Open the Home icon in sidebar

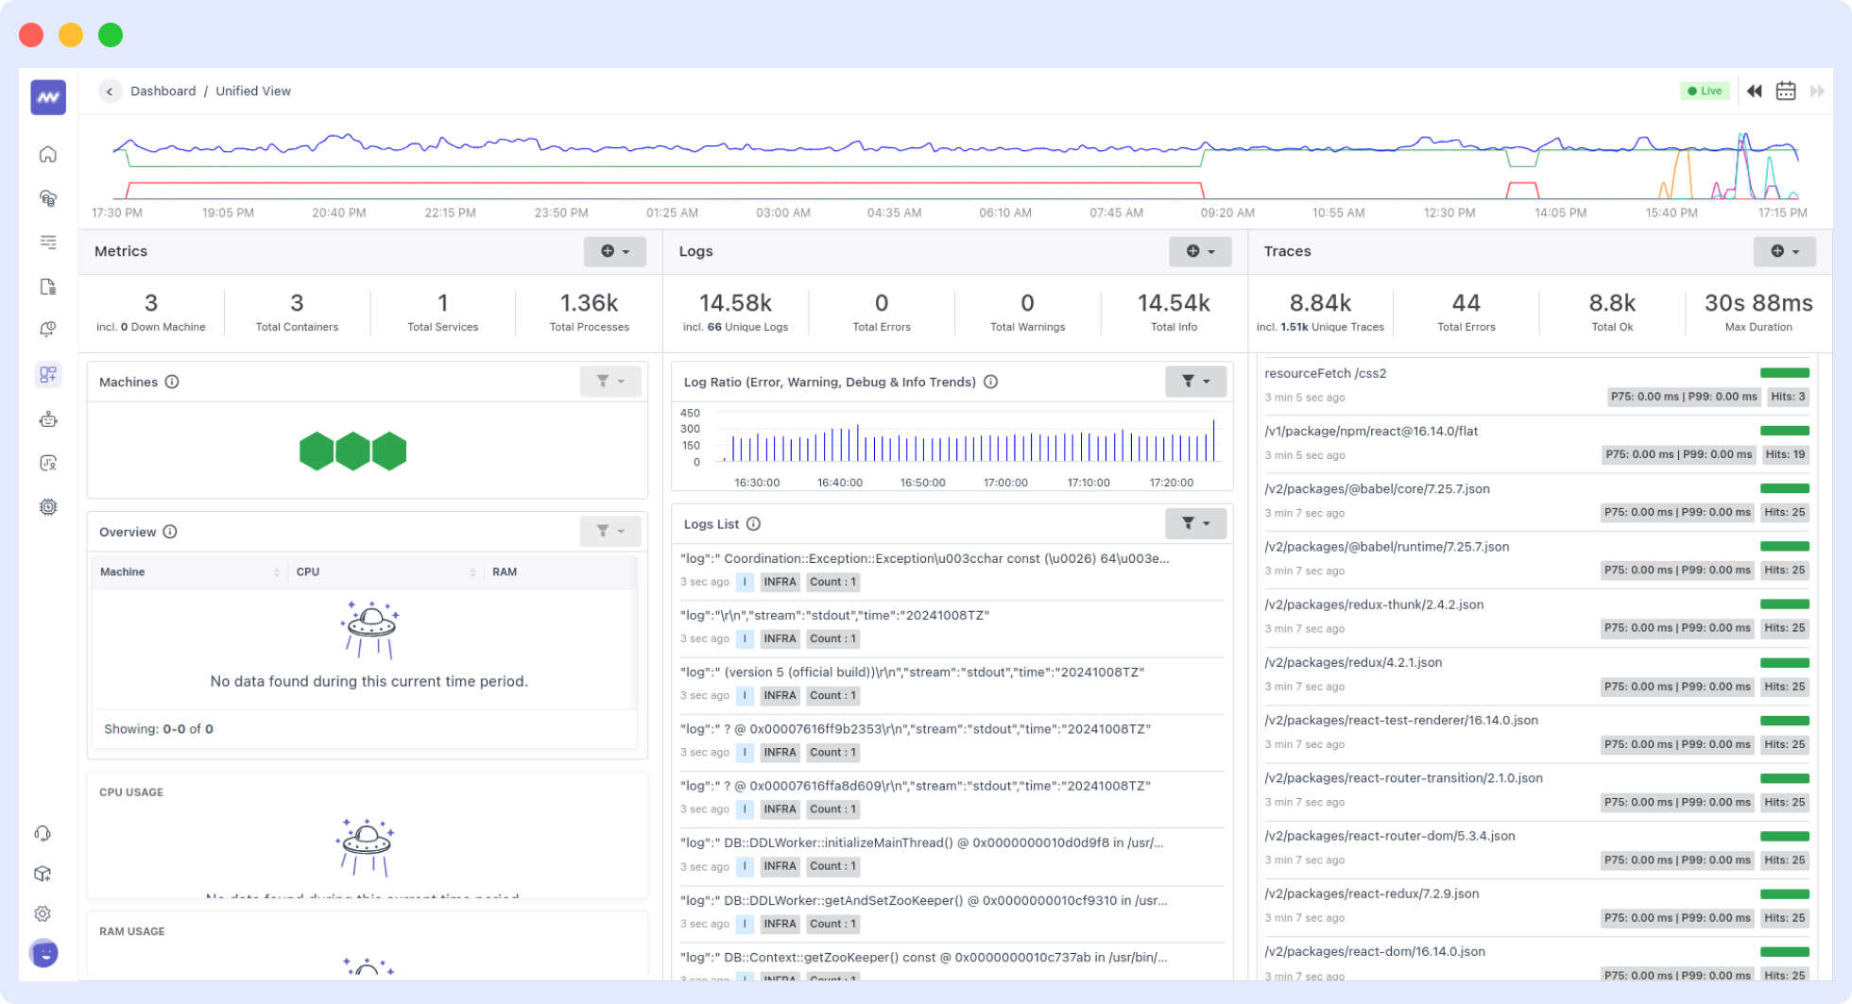point(46,154)
